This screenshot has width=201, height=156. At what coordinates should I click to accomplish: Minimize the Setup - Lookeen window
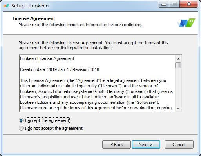(163, 4)
